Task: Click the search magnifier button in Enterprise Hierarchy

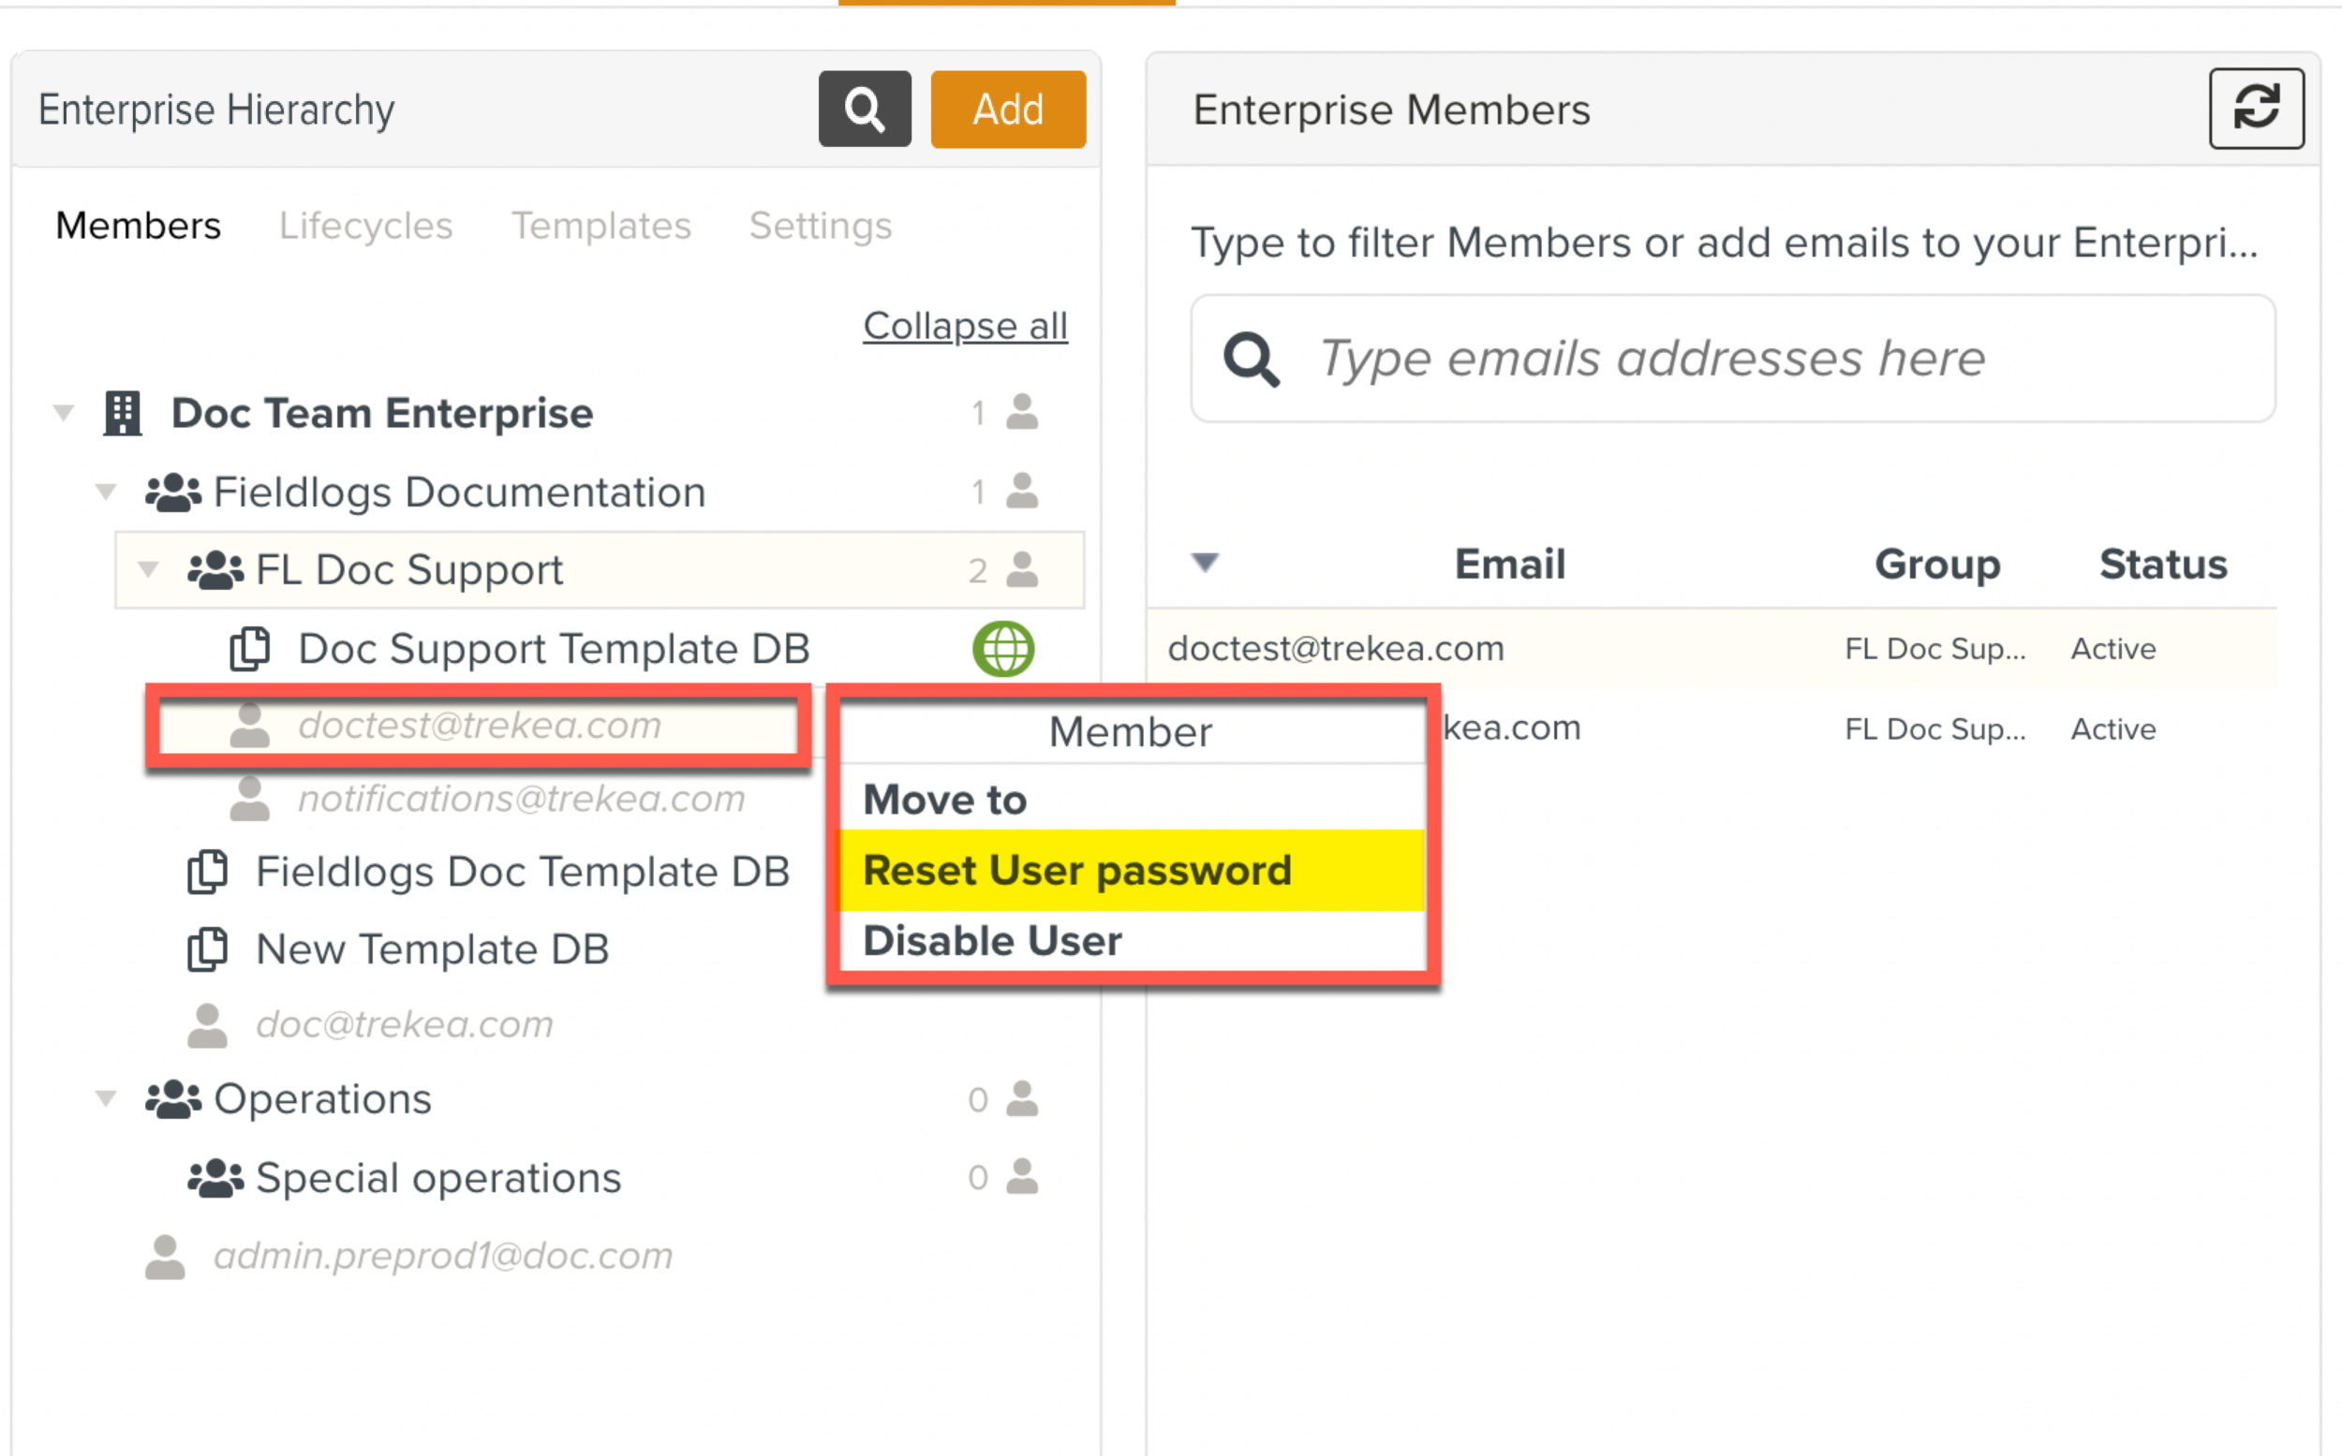Action: coord(864,109)
